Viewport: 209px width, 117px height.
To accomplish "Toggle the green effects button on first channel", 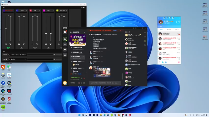I will [x=8, y=48].
